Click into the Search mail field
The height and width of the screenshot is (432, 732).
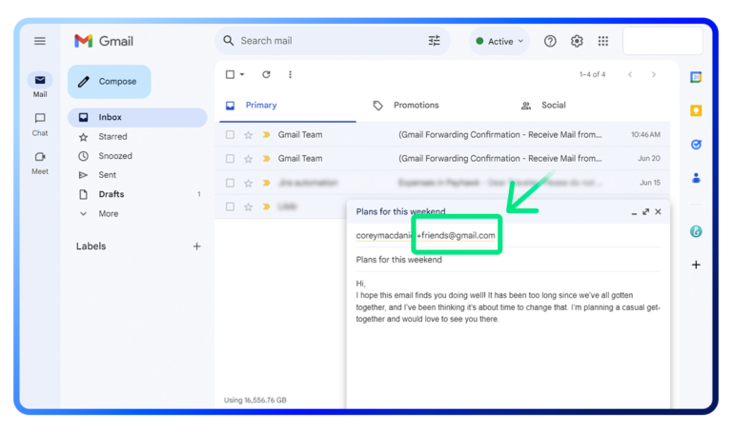click(327, 41)
